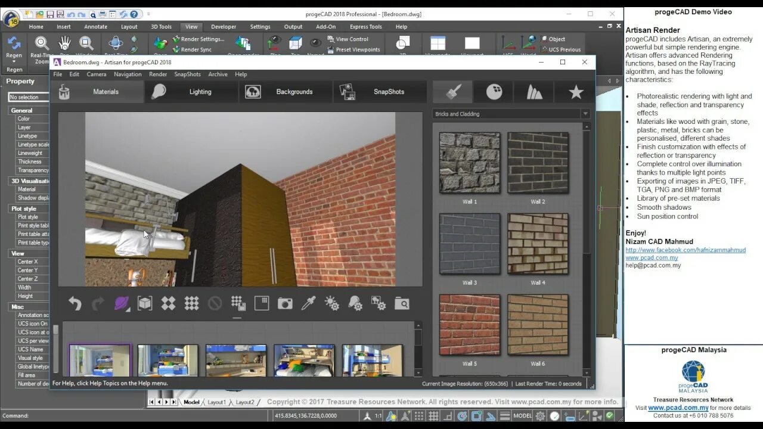Open the Lighting panel in Artisan
Screen dimensions: 763x429
(191, 92)
